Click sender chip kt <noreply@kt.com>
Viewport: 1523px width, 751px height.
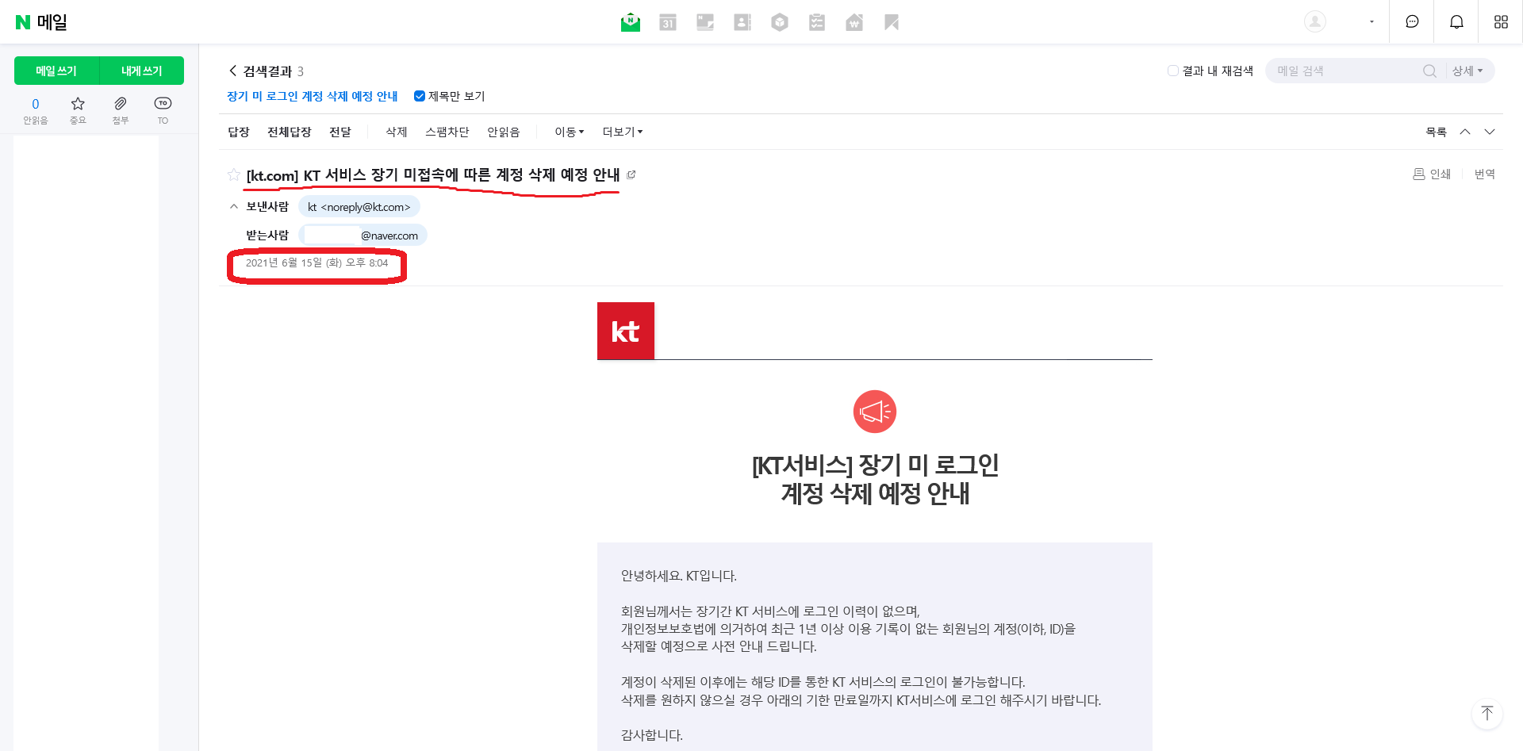point(359,207)
